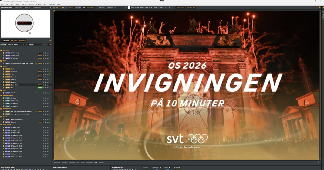Screen dimensions: 324x170
Task: Collapse the Network receiver folder
Action: click(x=1, y=96)
